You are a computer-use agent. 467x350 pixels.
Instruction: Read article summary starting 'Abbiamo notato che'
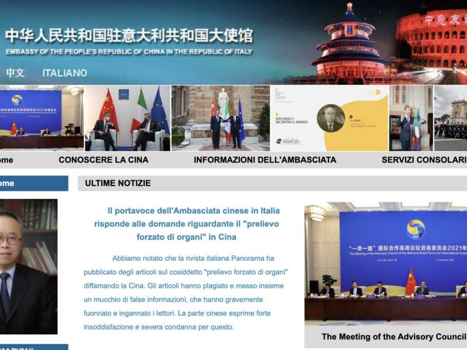pyautogui.click(x=186, y=293)
